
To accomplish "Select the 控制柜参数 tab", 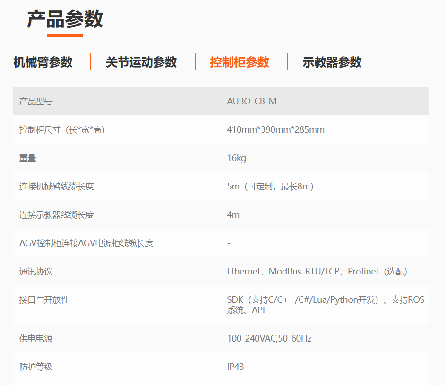I will click(x=240, y=62).
